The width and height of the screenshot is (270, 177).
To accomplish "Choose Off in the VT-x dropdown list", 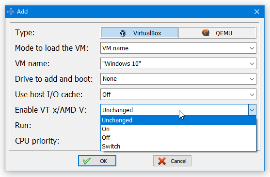I will [178, 138].
